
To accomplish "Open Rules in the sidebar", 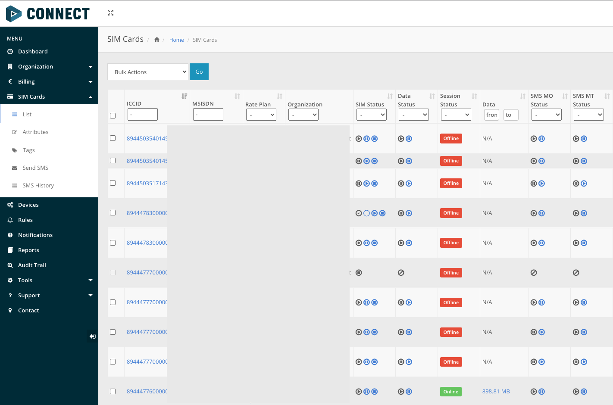I will point(49,220).
